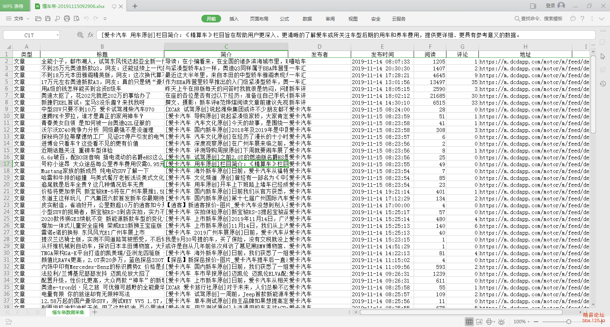Screen dimensions: 610x327
Task: Open the reading mode crosshair dropdown
Action: pos(491,322)
